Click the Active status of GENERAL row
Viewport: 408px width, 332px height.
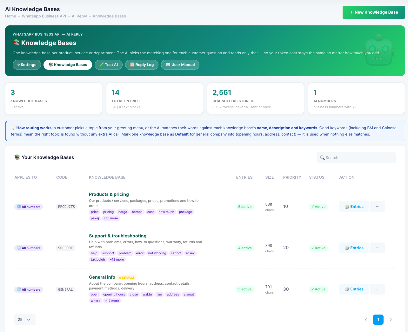click(x=318, y=289)
